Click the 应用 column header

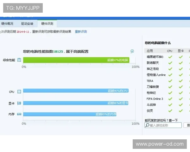click(150, 51)
